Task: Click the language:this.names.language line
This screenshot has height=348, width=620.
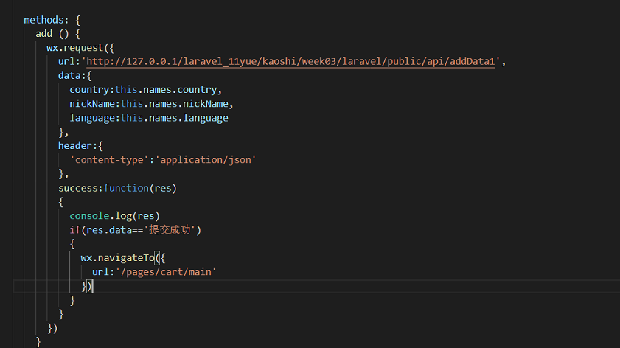Action: (x=149, y=118)
